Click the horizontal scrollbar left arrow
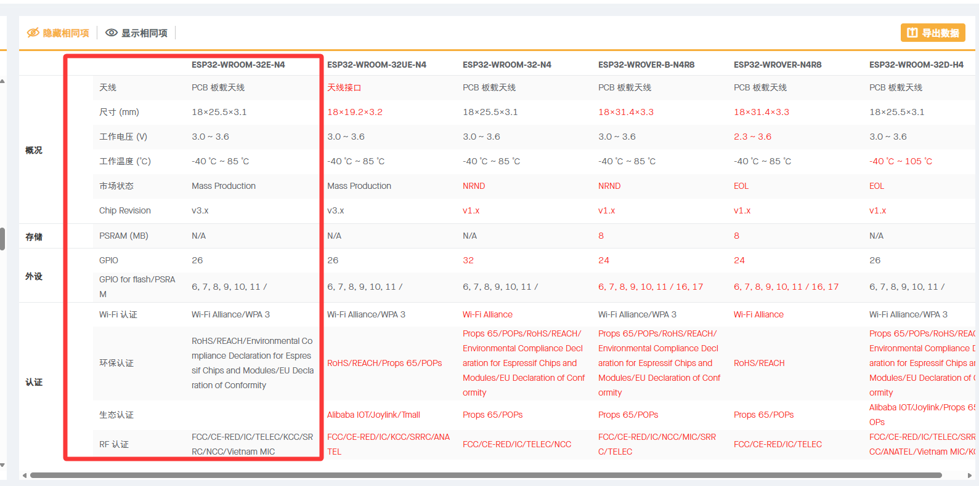Viewport: 979px width, 486px height. coord(25,476)
